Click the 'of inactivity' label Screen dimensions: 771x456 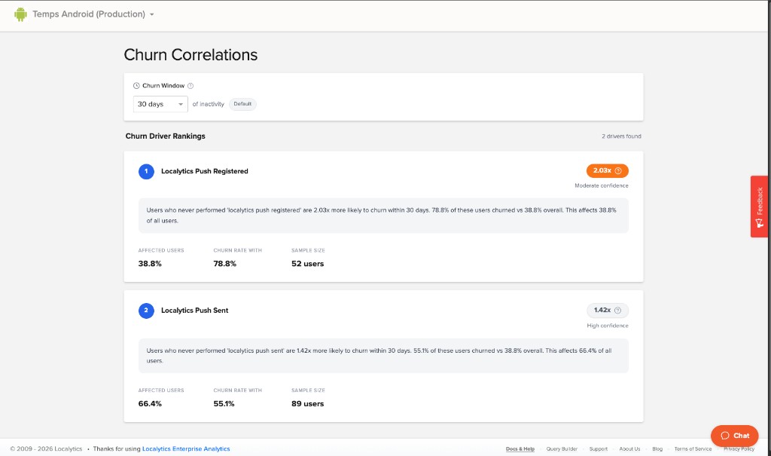[x=208, y=105]
